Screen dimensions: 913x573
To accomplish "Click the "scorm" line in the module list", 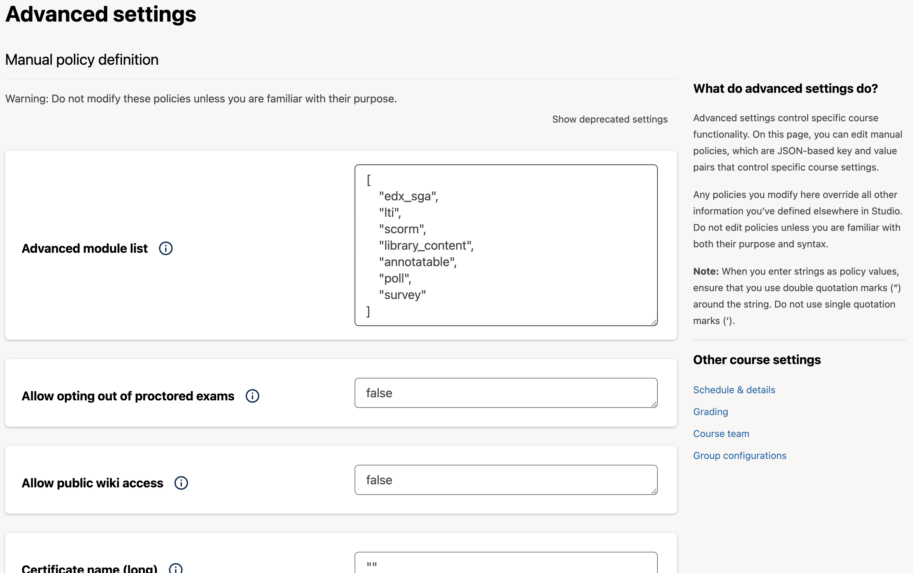I will [402, 228].
